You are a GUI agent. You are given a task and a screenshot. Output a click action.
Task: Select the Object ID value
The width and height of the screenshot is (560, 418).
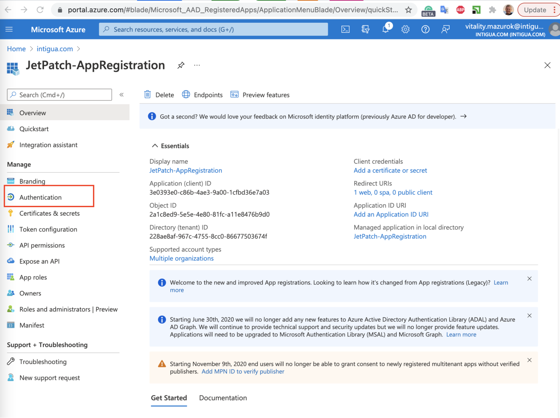(x=209, y=214)
